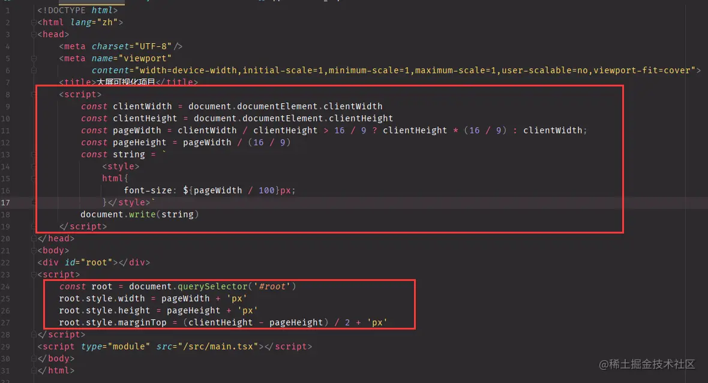This screenshot has height=383, width=708.
Task: Click width=device-width in the content string
Action: (188, 70)
